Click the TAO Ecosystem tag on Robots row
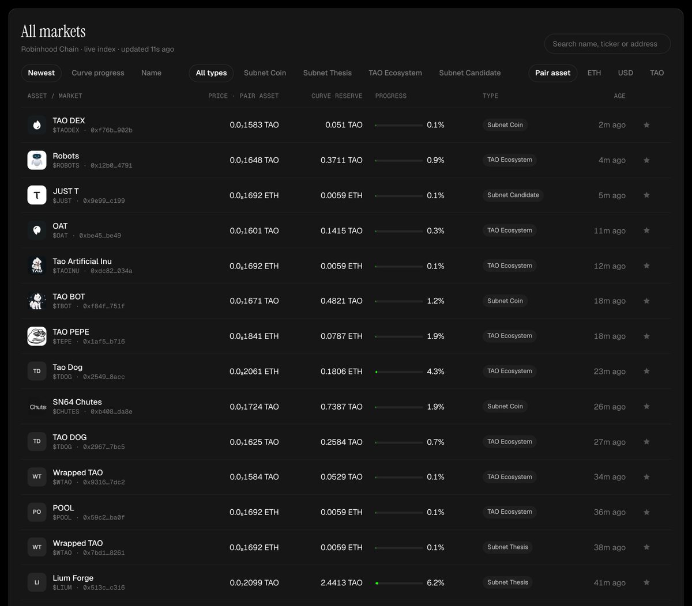Screen dimensions: 692x606 point(510,160)
